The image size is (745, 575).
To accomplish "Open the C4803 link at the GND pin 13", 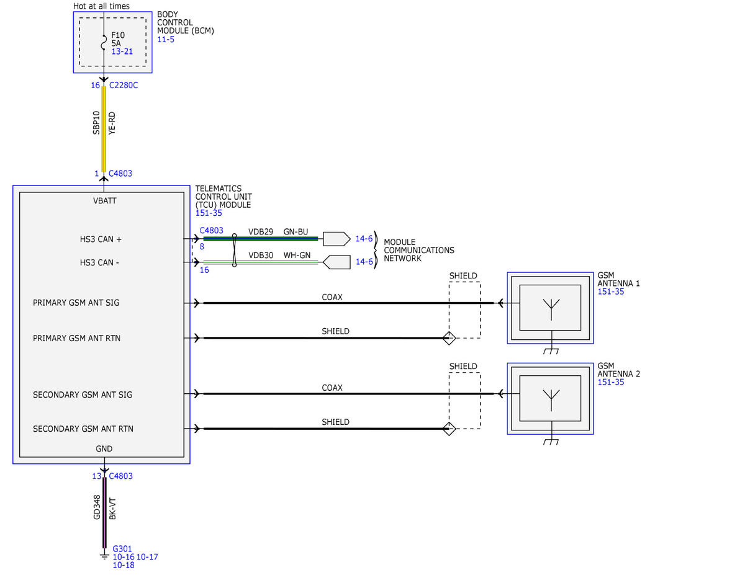I will tap(120, 476).
